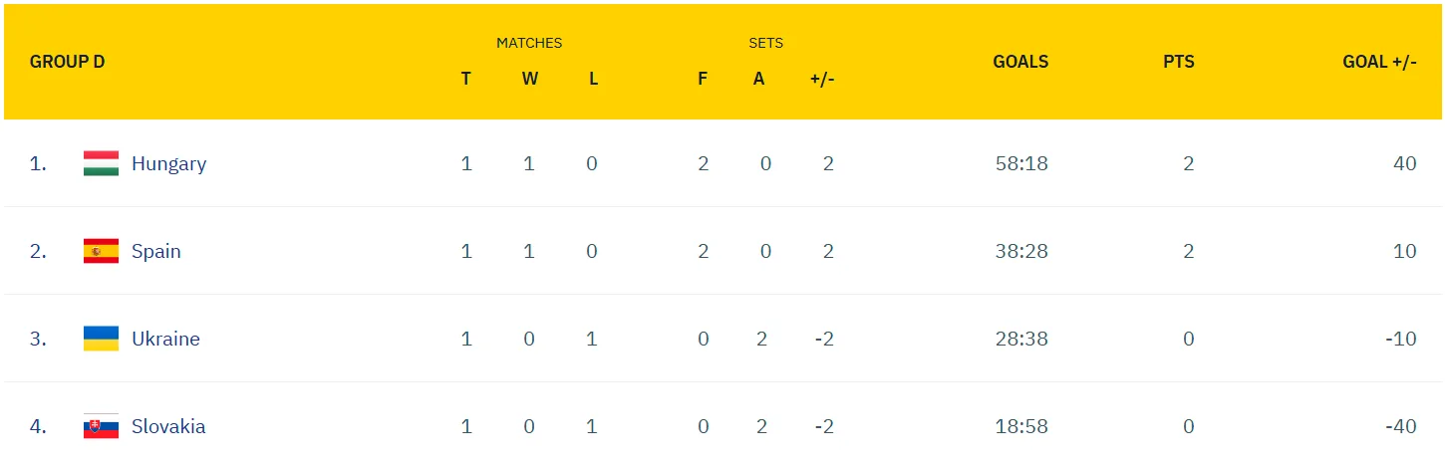Click the PTS column header

pos(1178,62)
